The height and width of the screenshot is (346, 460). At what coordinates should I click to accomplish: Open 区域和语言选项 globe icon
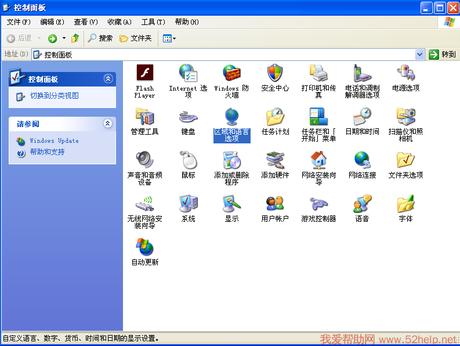(231, 117)
